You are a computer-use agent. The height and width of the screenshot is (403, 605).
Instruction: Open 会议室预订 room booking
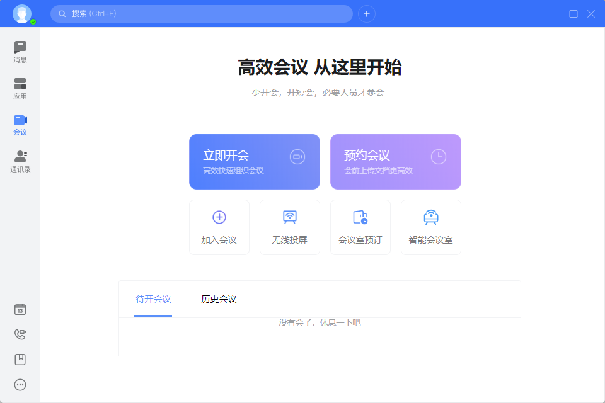(360, 227)
